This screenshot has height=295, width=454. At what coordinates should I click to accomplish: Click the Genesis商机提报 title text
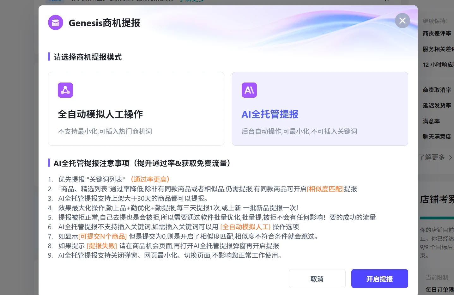[104, 23]
